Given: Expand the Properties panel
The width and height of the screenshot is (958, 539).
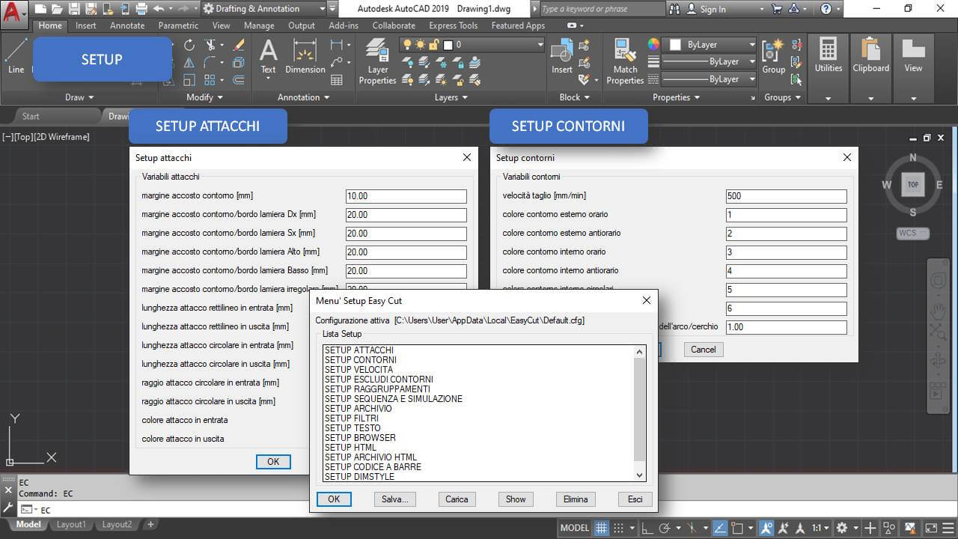Looking at the screenshot, I should pyautogui.click(x=676, y=97).
